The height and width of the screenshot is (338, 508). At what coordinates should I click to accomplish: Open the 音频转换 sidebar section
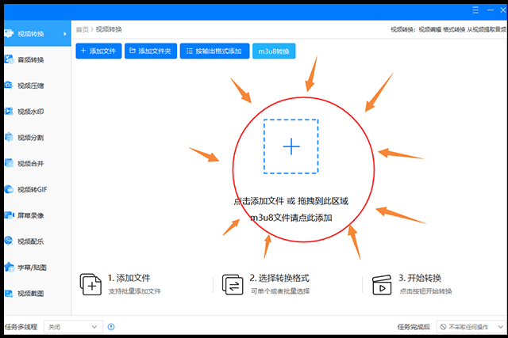(37, 59)
